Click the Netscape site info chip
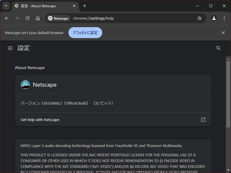The width and height of the screenshot is (231, 173). coord(58,19)
